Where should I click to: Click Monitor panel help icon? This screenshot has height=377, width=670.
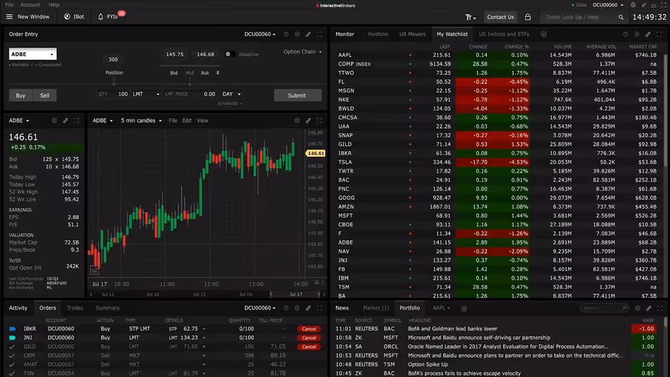coord(626,35)
